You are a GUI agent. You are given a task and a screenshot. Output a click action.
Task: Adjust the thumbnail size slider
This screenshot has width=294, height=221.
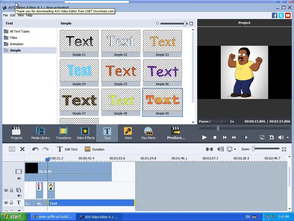pyautogui.click(x=185, y=24)
